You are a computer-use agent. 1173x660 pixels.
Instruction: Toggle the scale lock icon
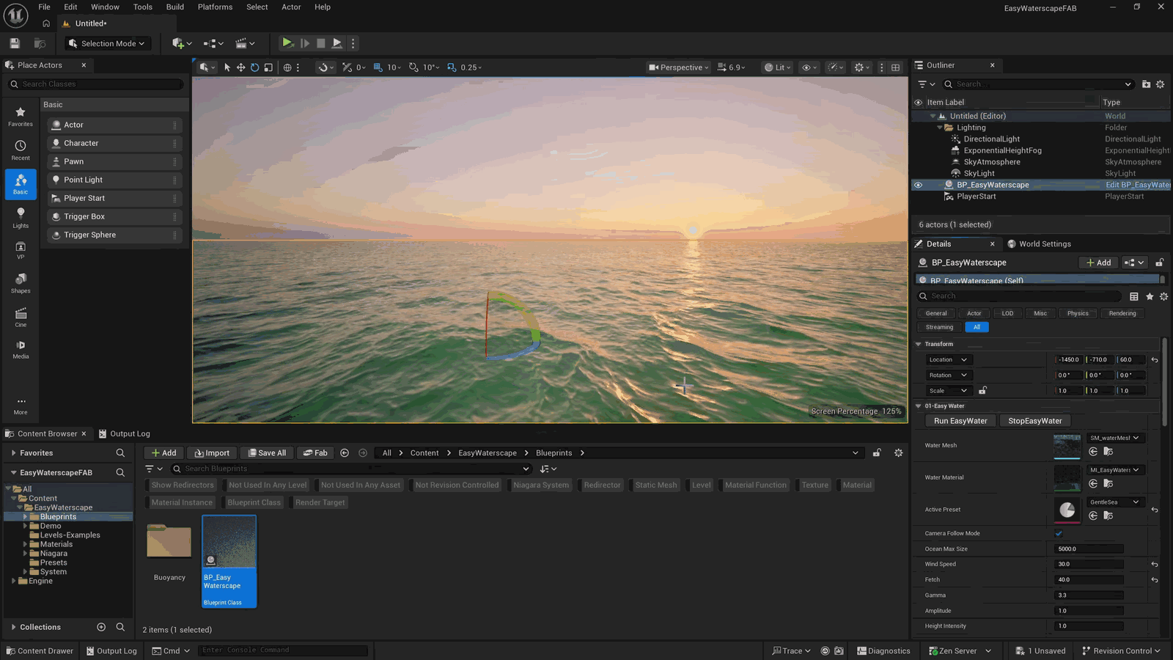tap(982, 391)
